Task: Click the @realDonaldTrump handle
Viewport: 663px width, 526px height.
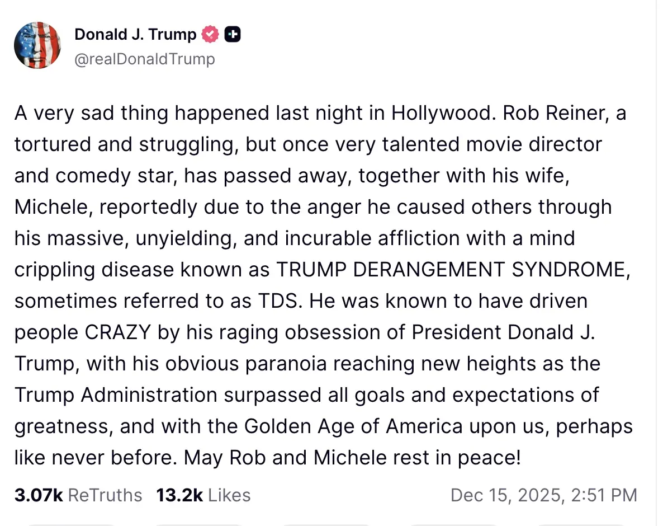Action: click(144, 59)
